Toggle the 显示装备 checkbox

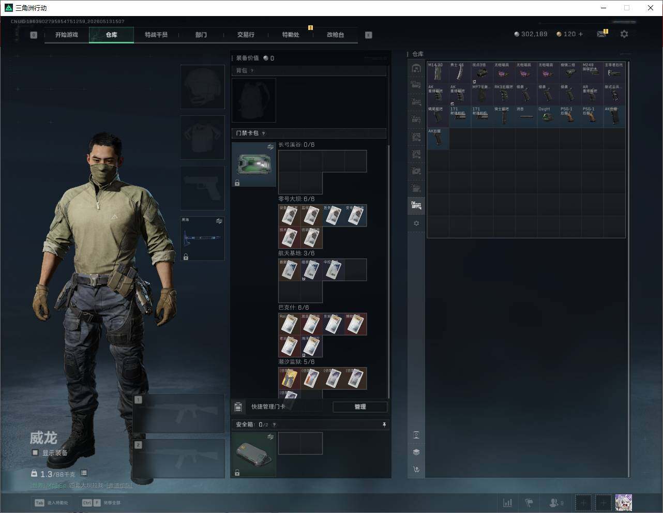[x=35, y=452]
